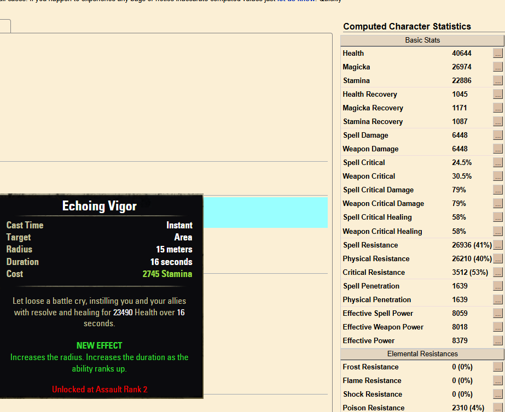Click the '16 seconds' duration value

pyautogui.click(x=171, y=262)
